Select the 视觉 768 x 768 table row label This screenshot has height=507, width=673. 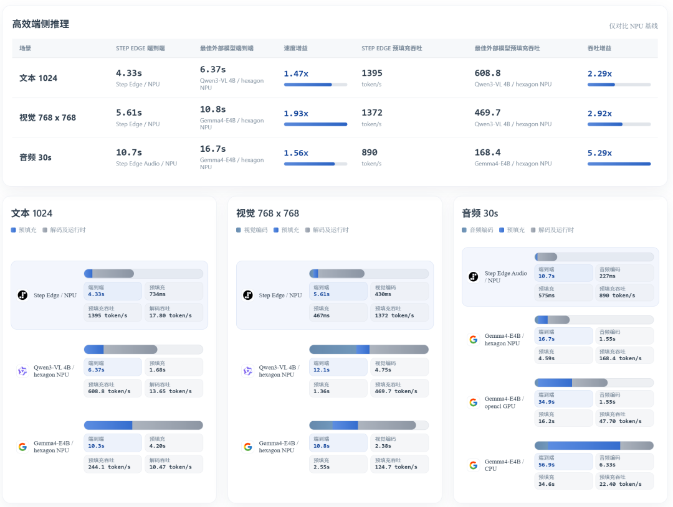[47, 118]
